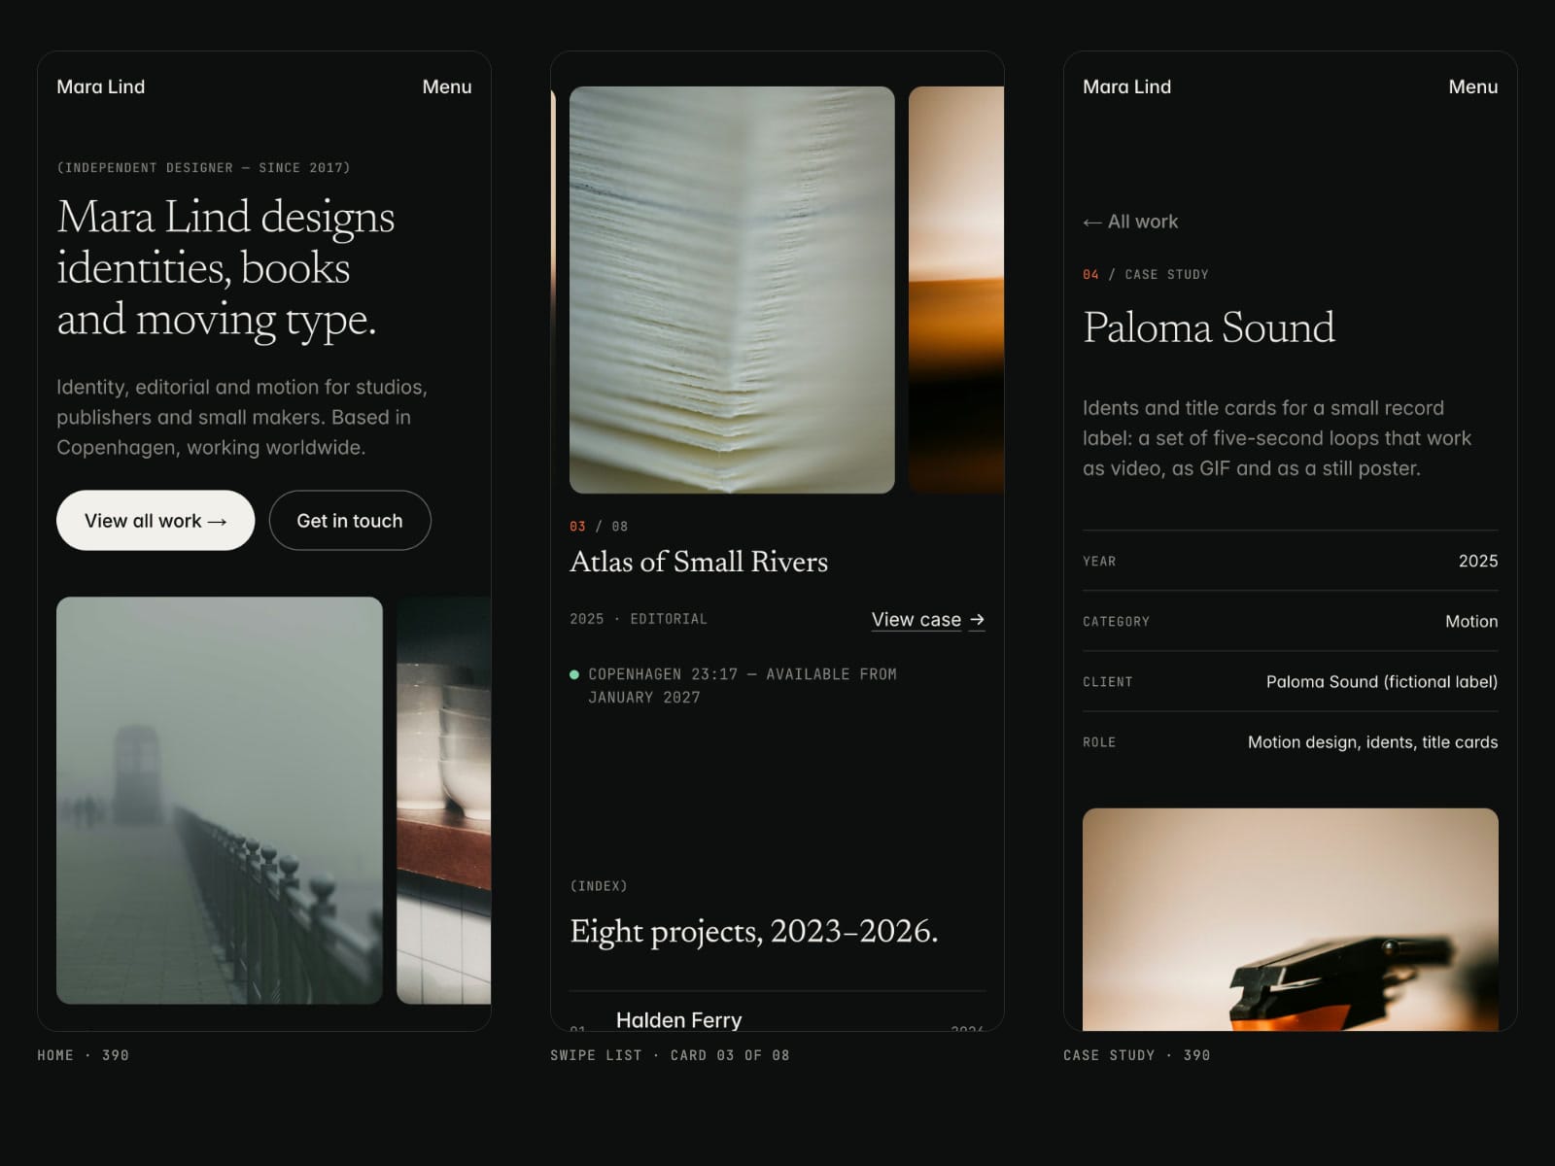Select the Year value 2025
Screen dimensions: 1555x1166
point(1478,561)
